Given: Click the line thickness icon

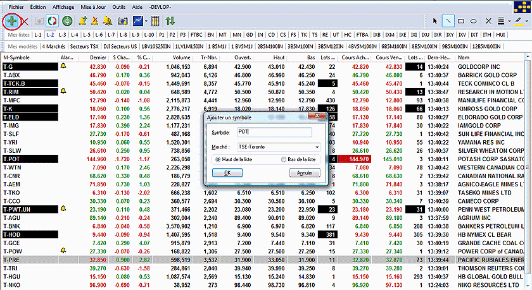Looking at the screenshot, I should click(501, 21).
